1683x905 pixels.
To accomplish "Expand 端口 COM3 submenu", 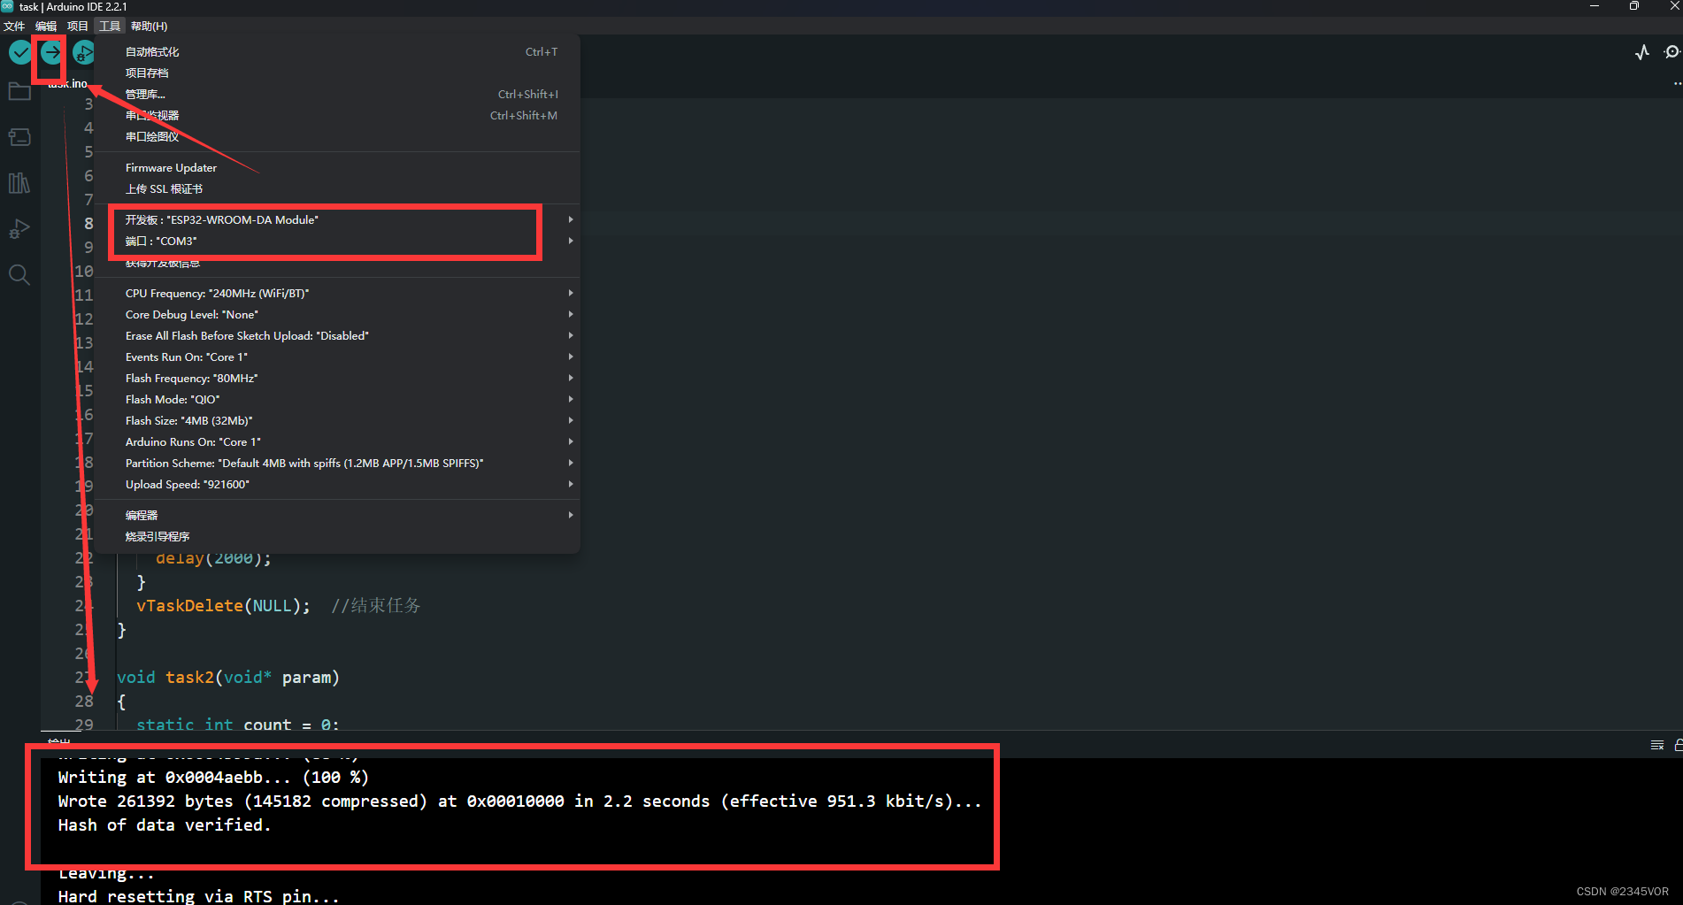I will click(337, 242).
